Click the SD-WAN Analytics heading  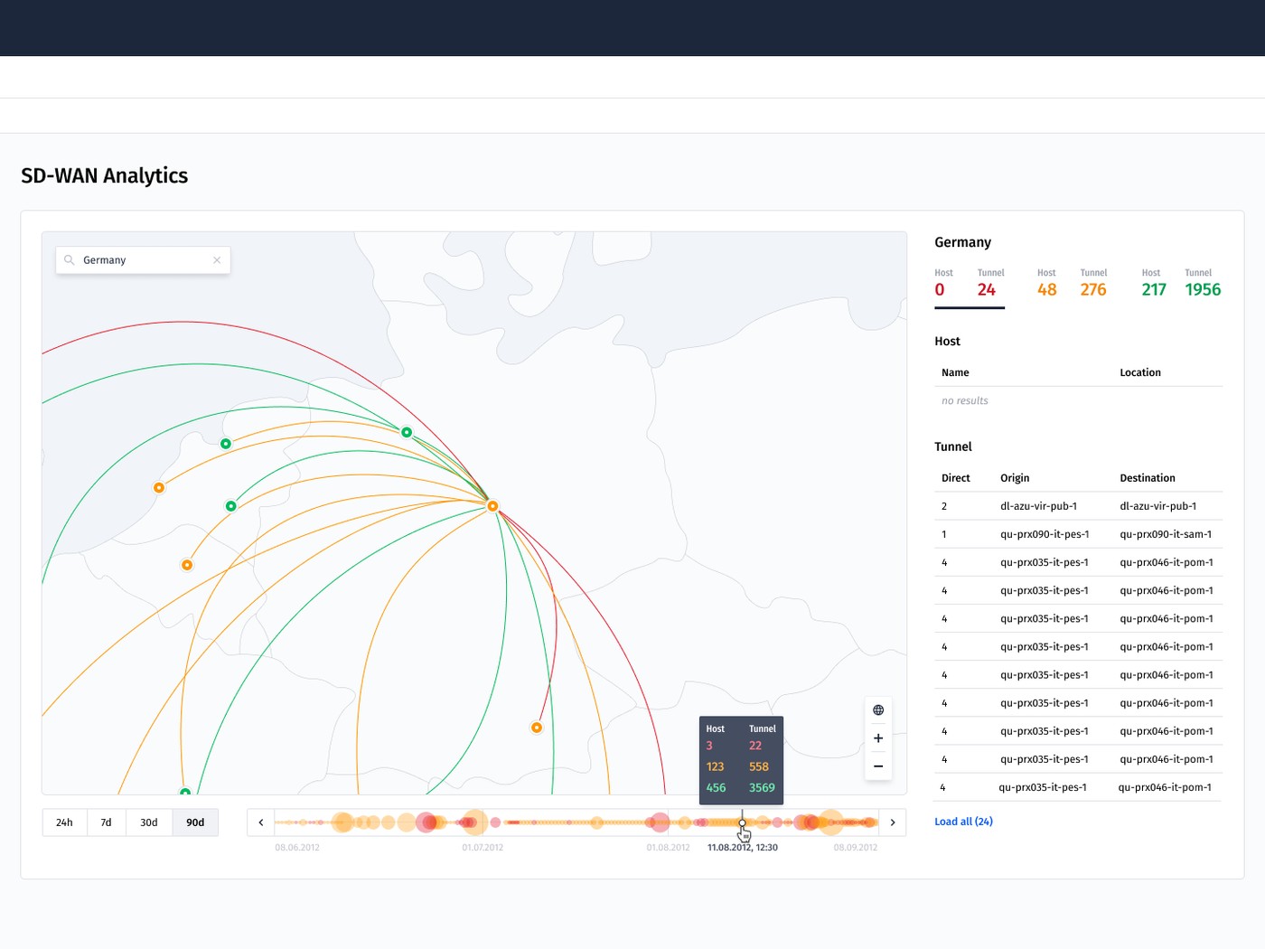[x=105, y=175]
